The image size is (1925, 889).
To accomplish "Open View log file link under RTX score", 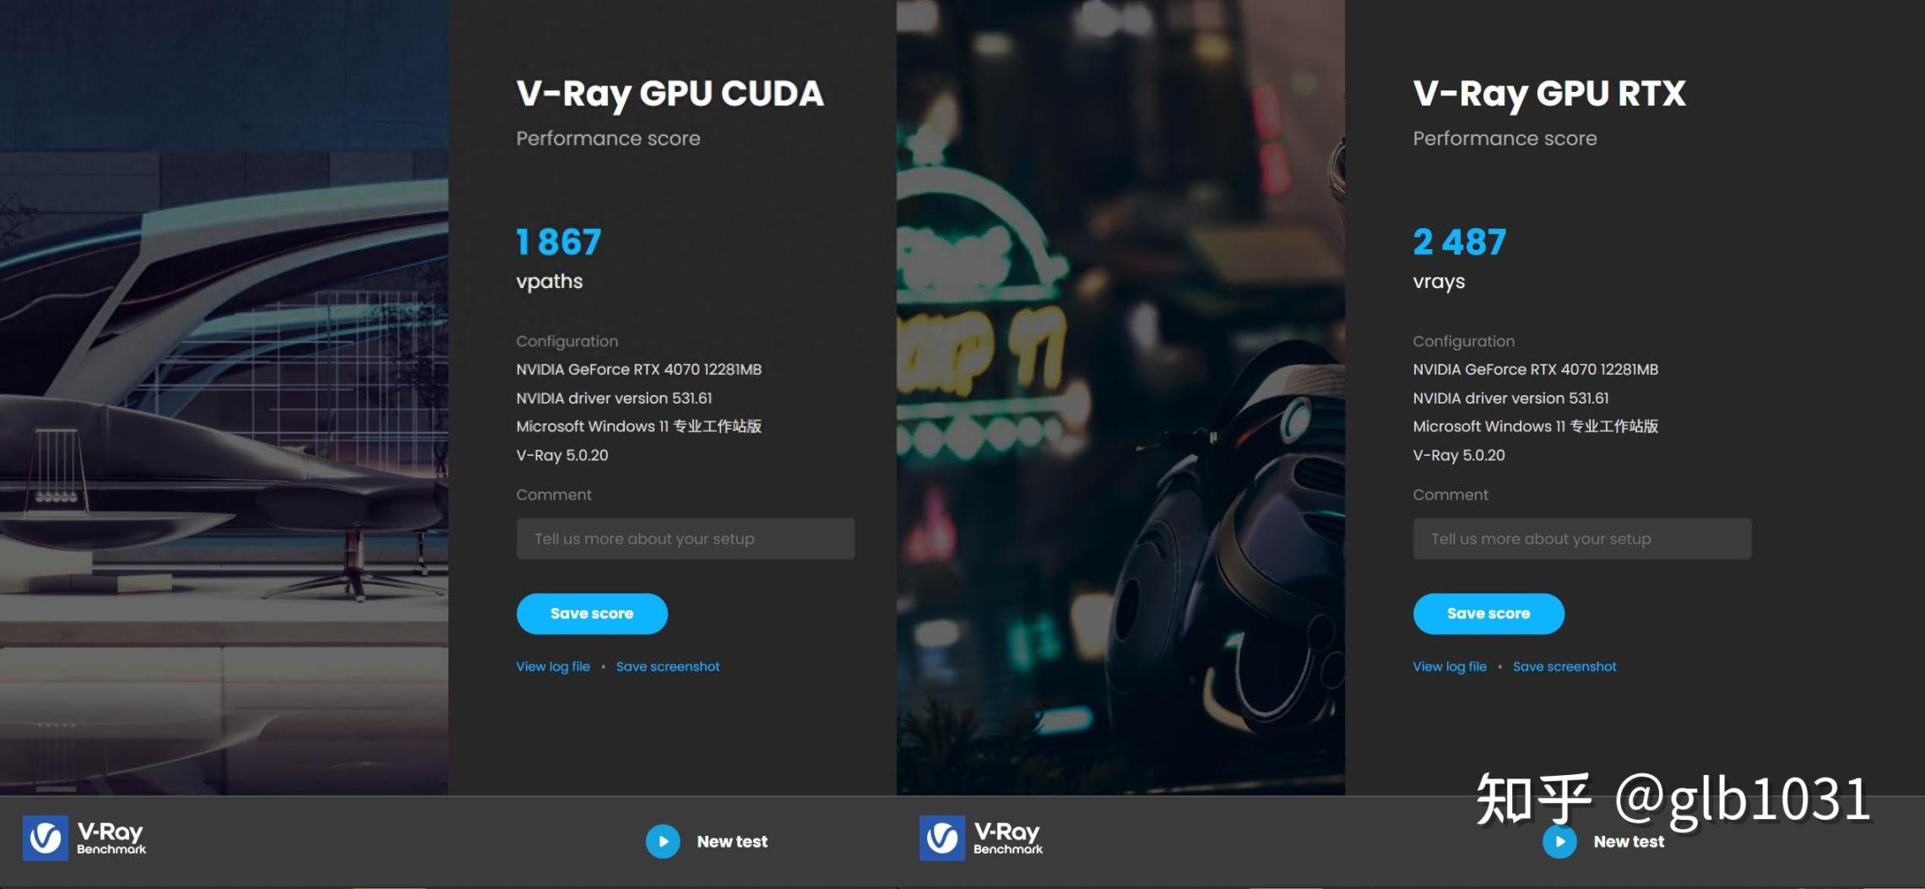I will (x=1450, y=667).
